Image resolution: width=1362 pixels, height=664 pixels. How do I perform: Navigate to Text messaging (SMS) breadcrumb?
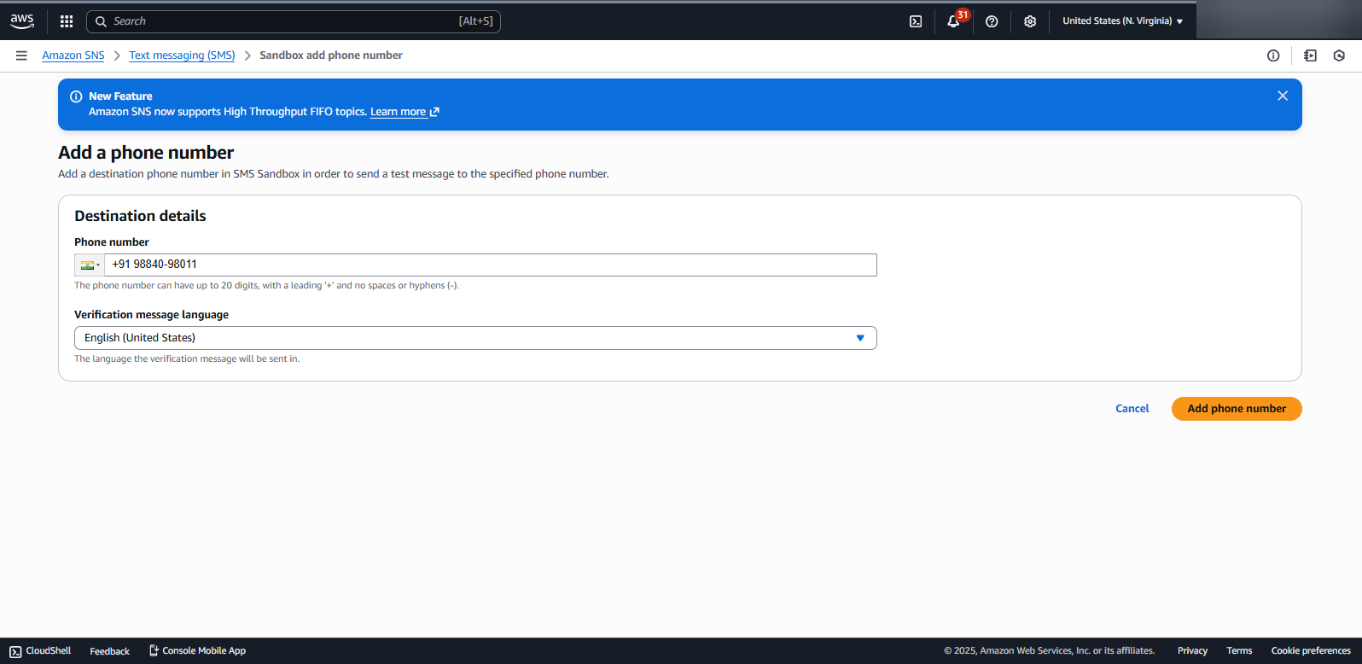tap(182, 55)
